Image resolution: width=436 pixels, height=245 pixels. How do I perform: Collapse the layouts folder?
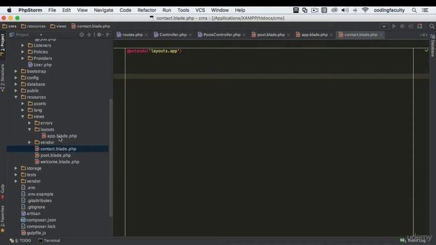tap(29, 129)
